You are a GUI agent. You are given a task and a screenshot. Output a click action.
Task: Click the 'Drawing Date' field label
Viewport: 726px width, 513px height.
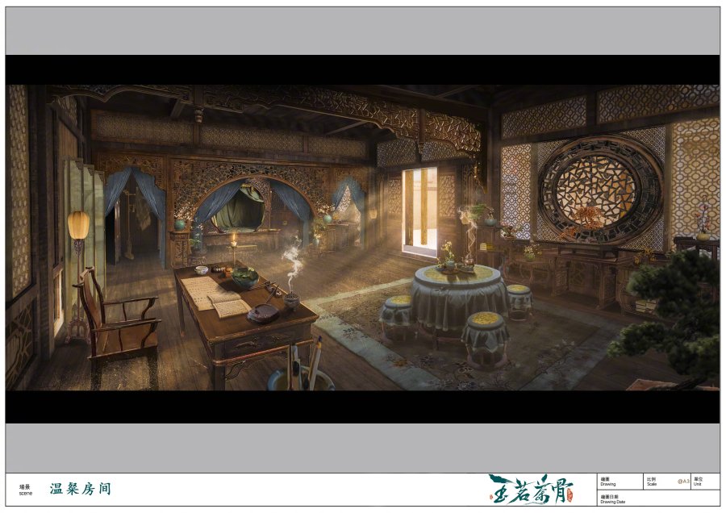point(612,499)
